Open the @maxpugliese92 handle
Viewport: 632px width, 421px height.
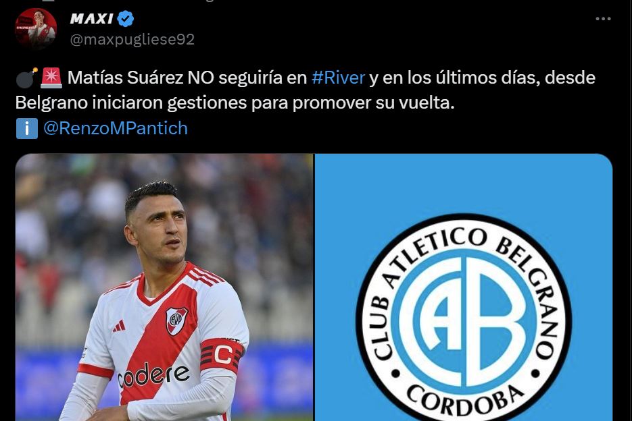point(132,39)
